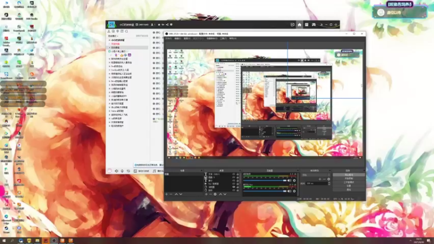This screenshot has width=434, height=244.
Task: Click the video play icon in chat header
Action: 292,24
